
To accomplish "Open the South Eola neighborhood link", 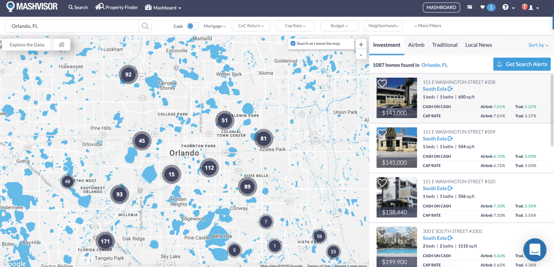I will coord(435,89).
